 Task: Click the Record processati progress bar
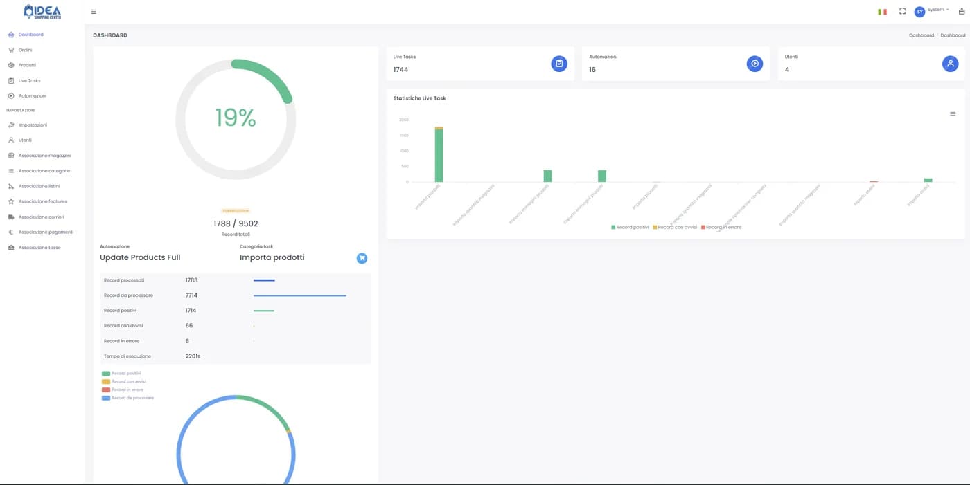coord(264,280)
